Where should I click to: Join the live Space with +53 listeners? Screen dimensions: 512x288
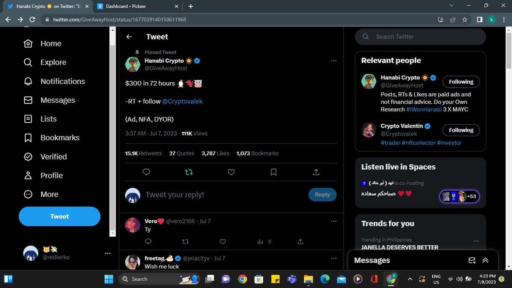(460, 197)
